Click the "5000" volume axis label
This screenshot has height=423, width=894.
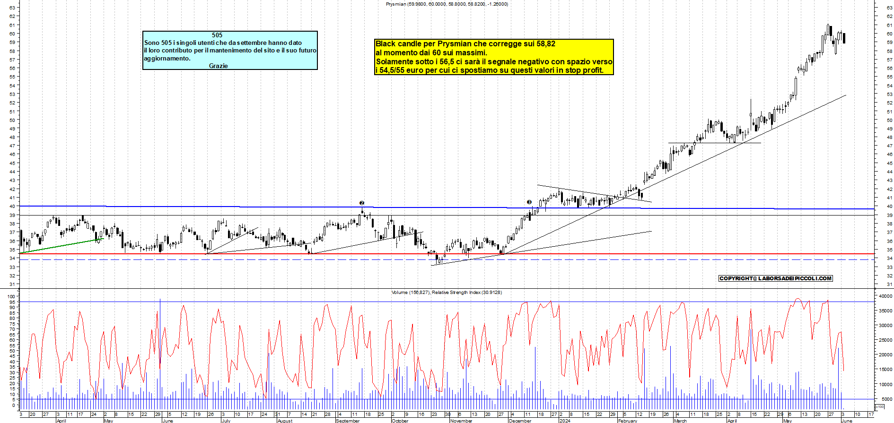pyautogui.click(x=886, y=399)
